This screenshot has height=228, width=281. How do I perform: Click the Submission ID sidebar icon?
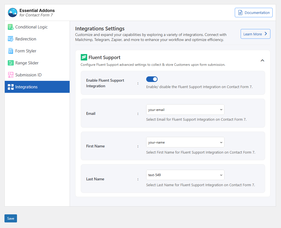tap(11, 75)
